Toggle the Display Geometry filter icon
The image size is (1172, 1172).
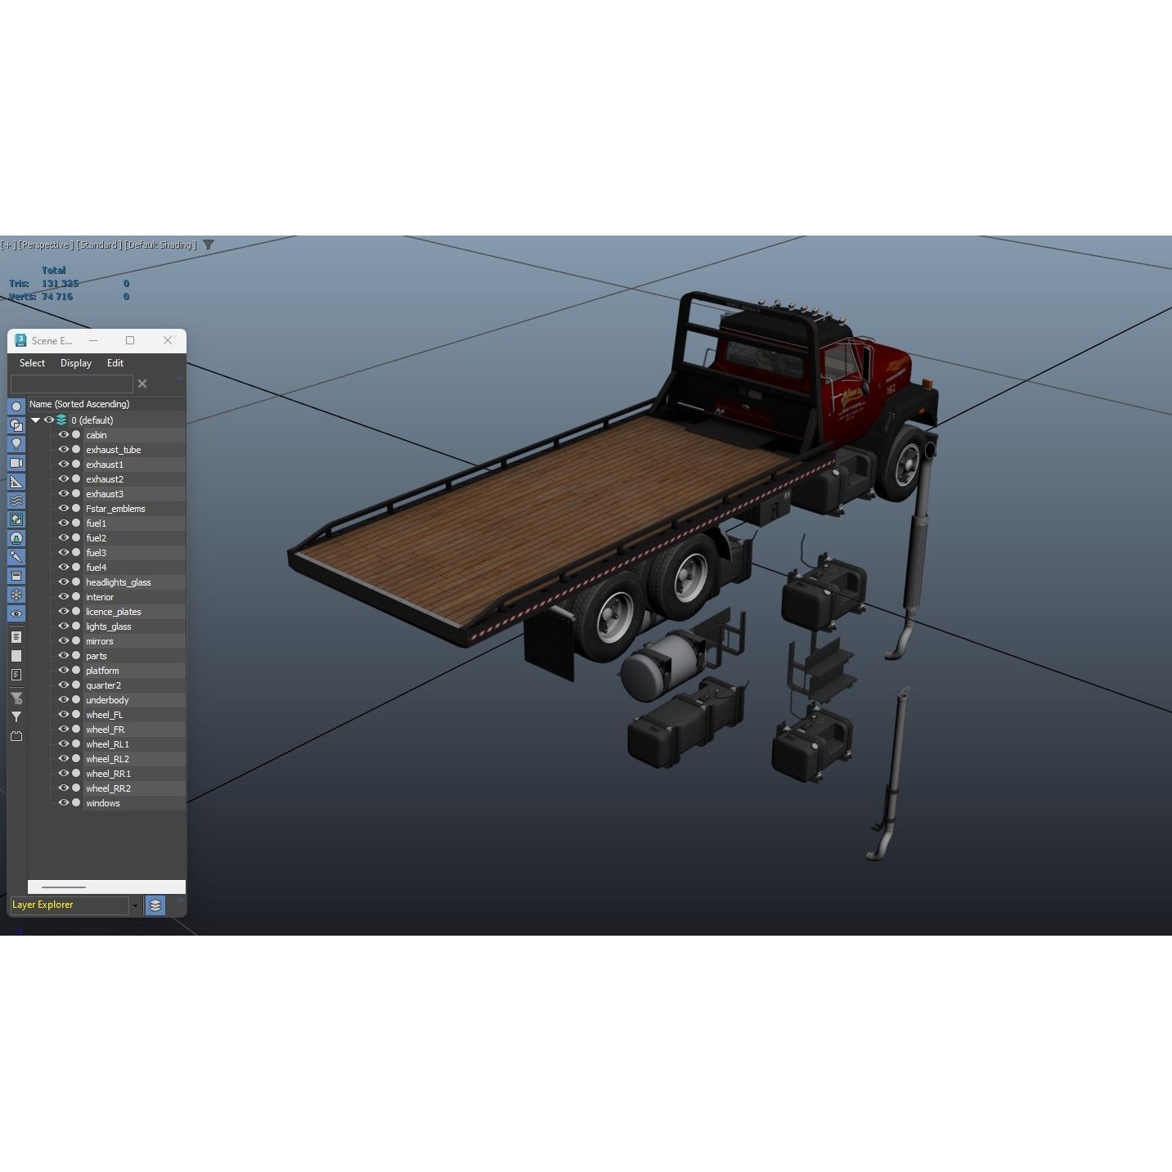(x=16, y=405)
